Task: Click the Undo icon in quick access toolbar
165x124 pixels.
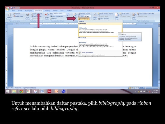Action: (14, 8)
